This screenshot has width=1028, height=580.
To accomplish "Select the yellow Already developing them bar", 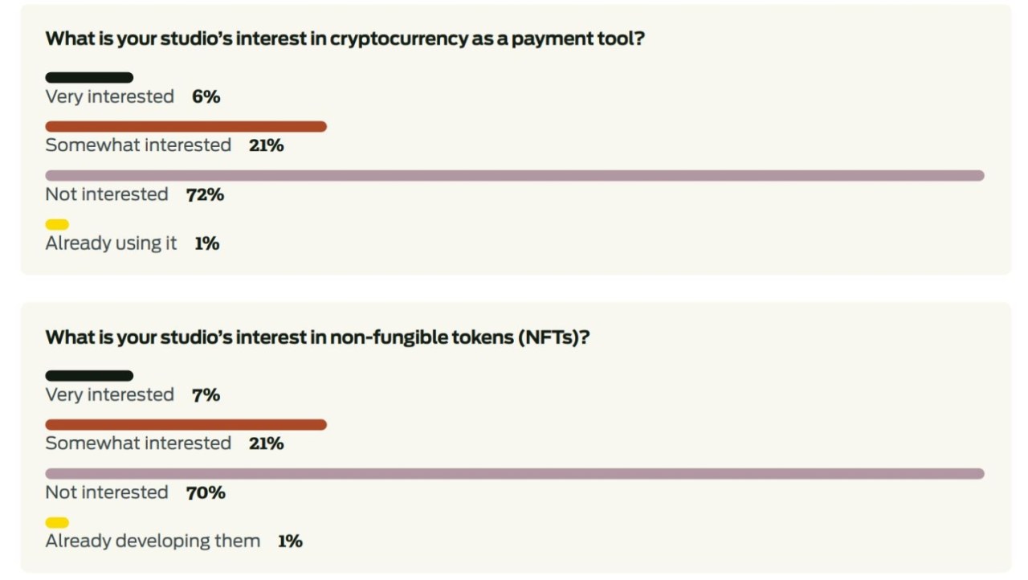I will click(57, 523).
